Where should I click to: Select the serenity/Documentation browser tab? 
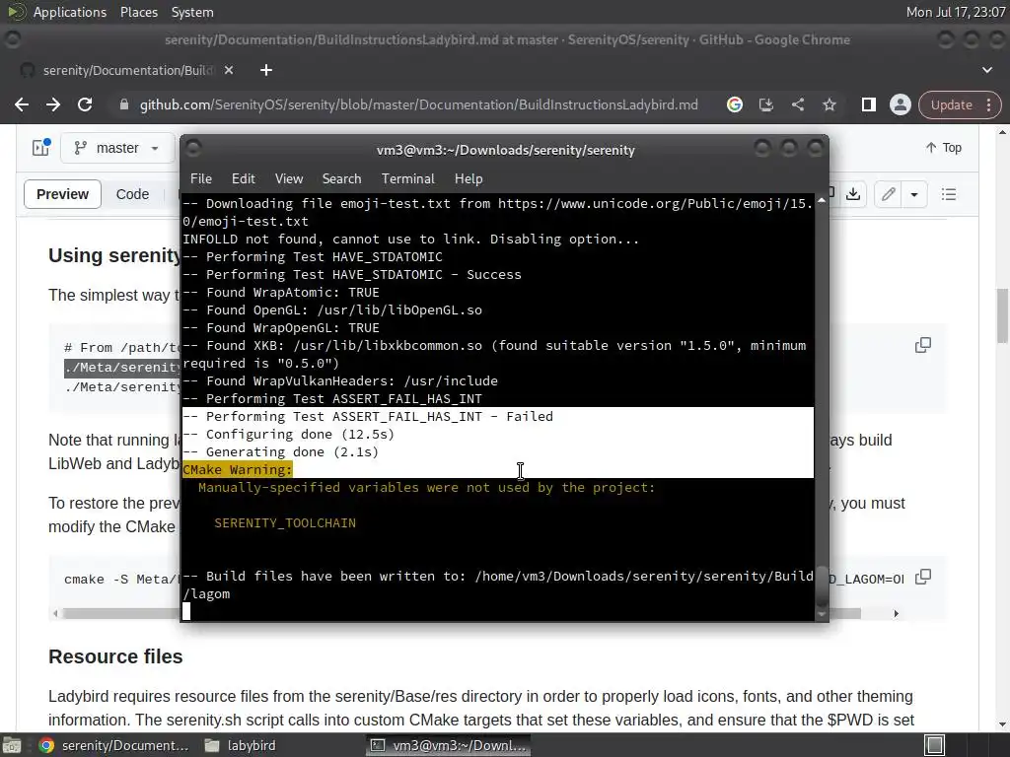point(127,70)
